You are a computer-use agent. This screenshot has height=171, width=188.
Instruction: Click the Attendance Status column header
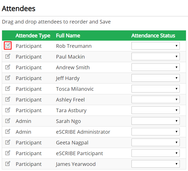pos(153,36)
